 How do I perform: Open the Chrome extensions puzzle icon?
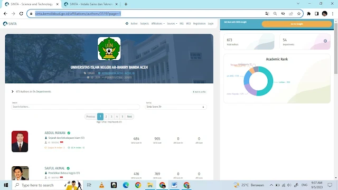tap(308, 14)
